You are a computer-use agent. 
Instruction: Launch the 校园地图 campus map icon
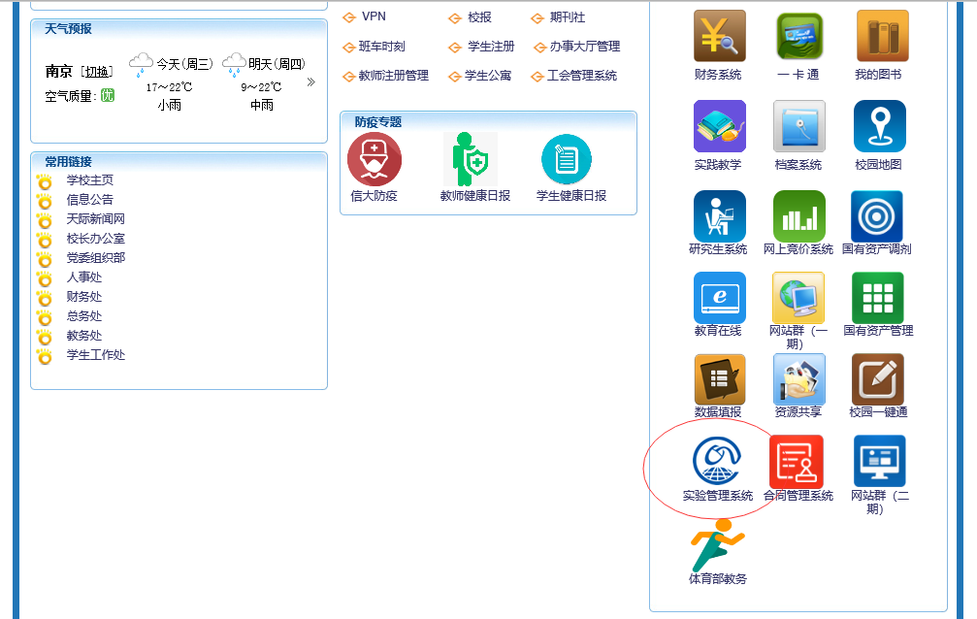point(879,127)
